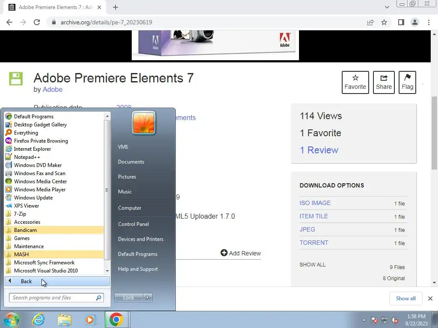
Task: Open the ITEM TILE download
Action: coord(314,216)
